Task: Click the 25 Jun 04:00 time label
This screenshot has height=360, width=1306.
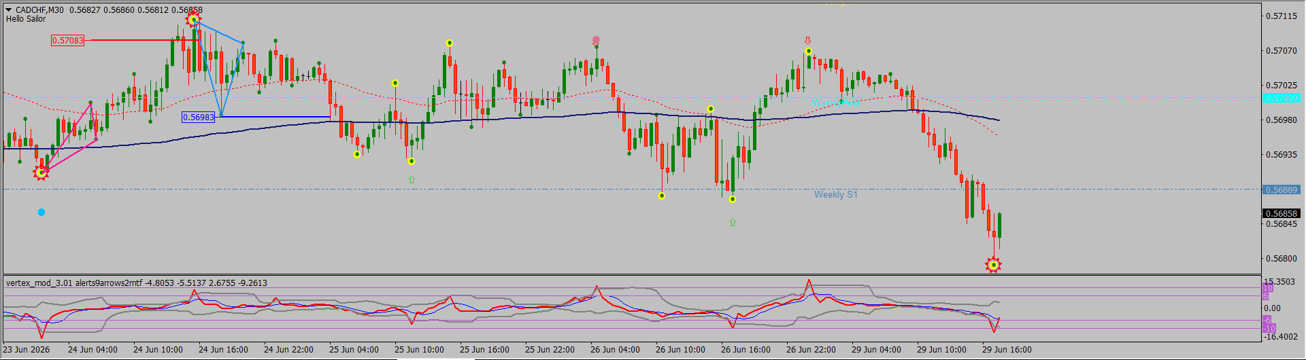Action: click(354, 350)
